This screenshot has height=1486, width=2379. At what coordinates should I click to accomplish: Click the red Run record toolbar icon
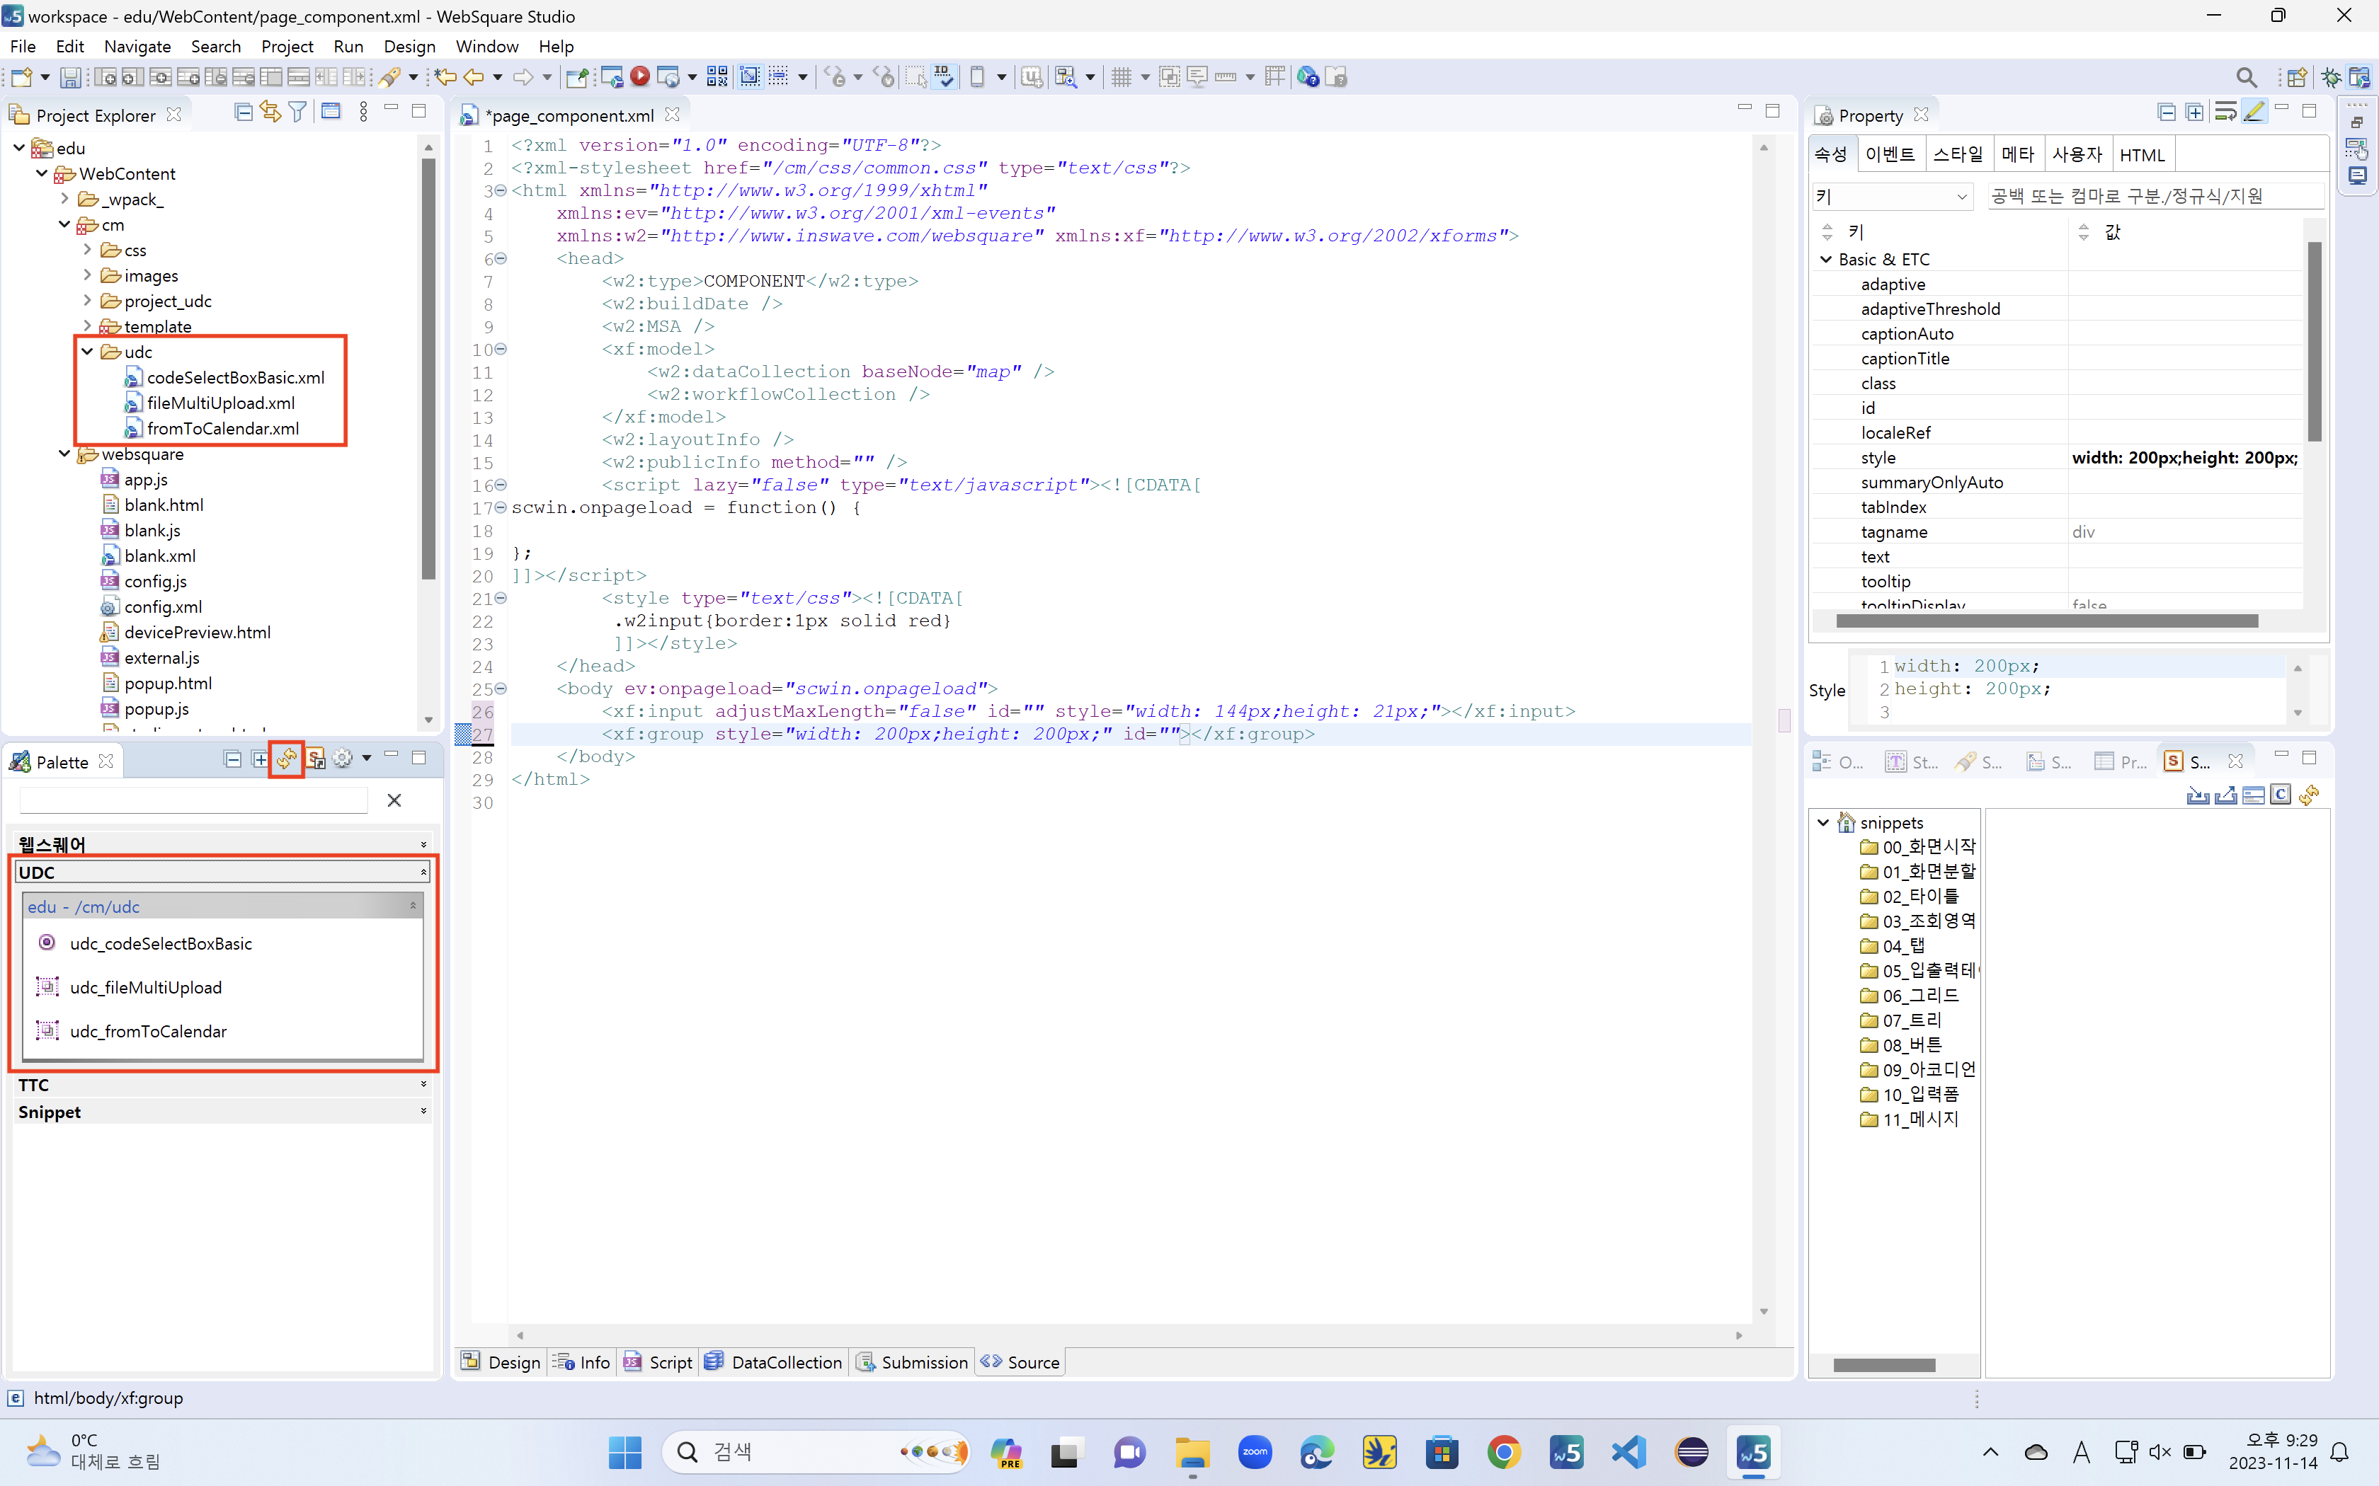[640, 76]
